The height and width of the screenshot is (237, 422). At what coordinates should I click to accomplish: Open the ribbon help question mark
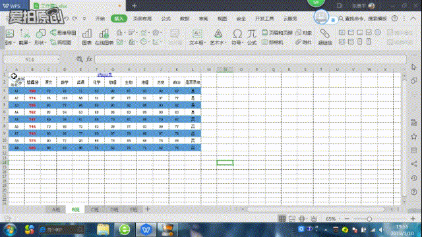[x=394, y=18]
